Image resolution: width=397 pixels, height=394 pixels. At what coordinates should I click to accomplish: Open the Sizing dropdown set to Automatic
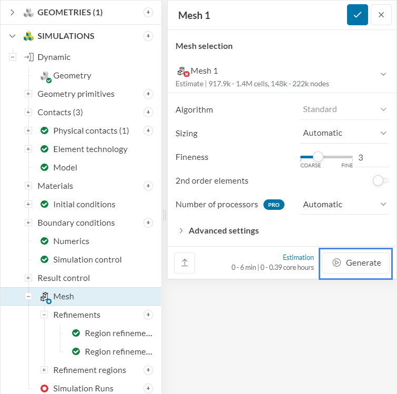tap(344, 133)
